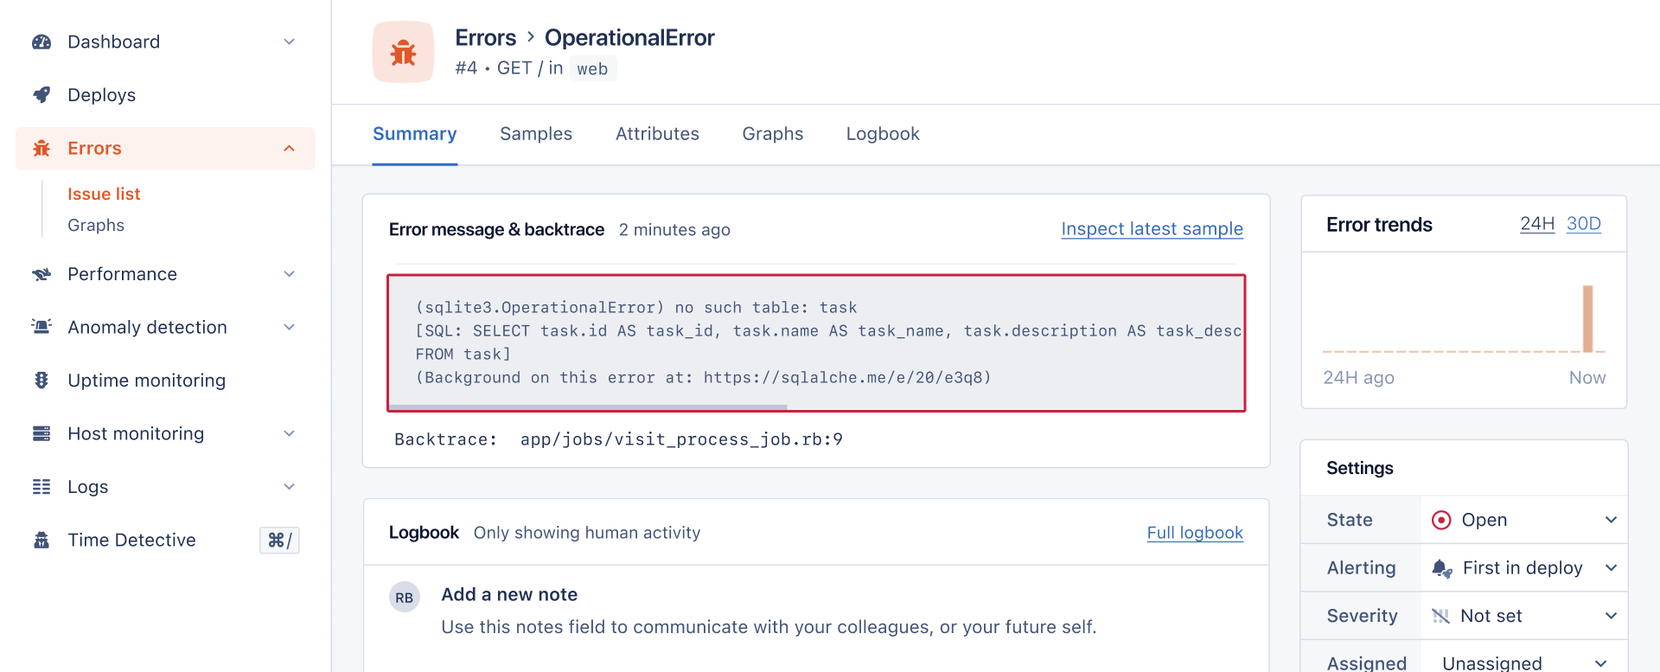Viewport: 1660px width, 672px height.
Task: Click the Open state red circle icon
Action: [1441, 520]
